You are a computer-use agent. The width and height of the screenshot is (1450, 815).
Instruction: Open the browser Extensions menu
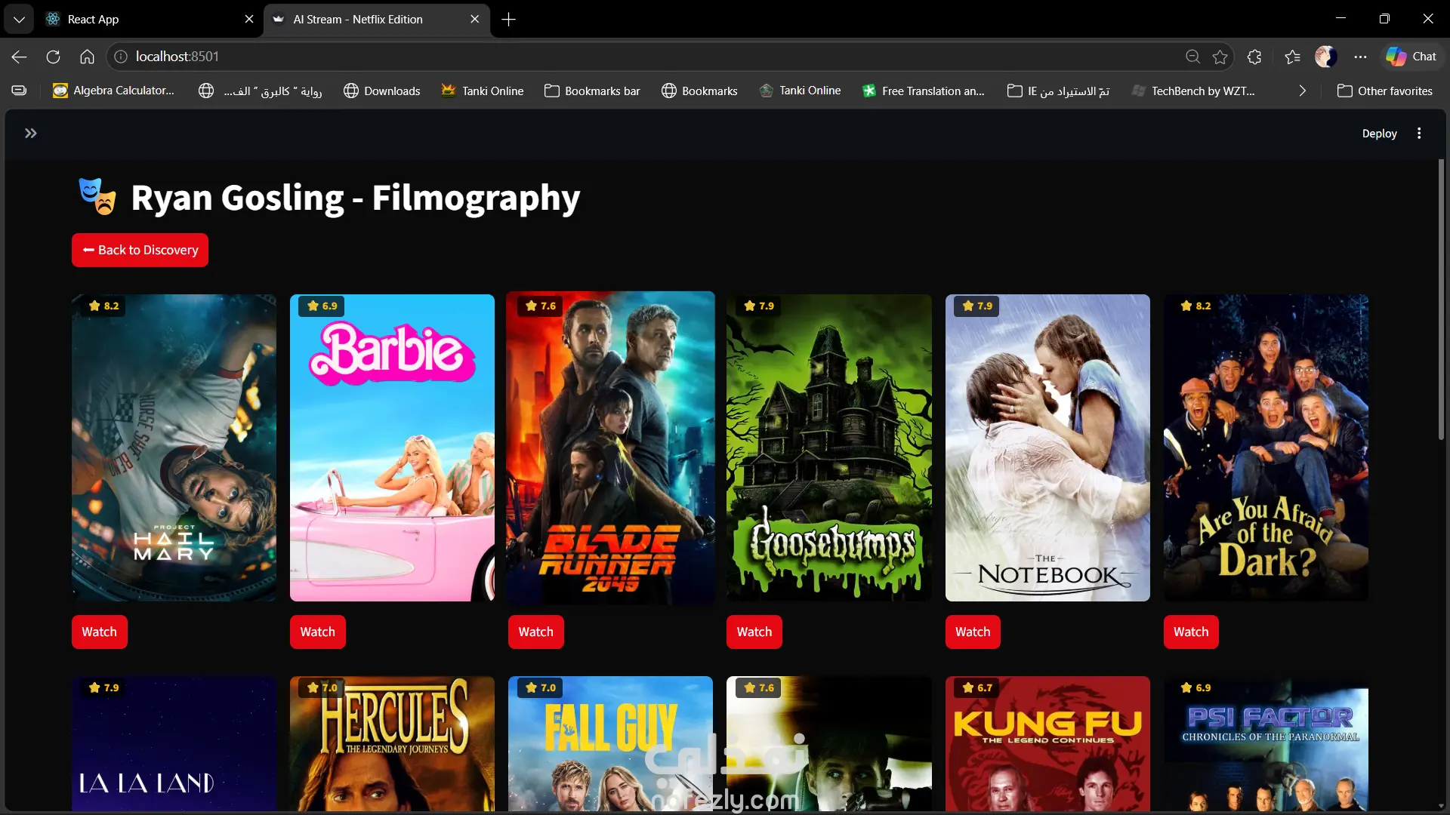coord(1254,57)
